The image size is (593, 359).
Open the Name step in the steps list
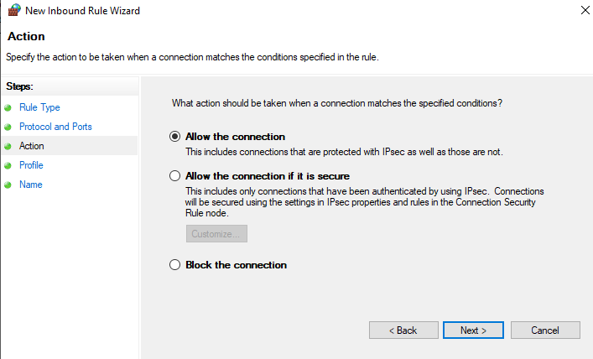click(30, 185)
